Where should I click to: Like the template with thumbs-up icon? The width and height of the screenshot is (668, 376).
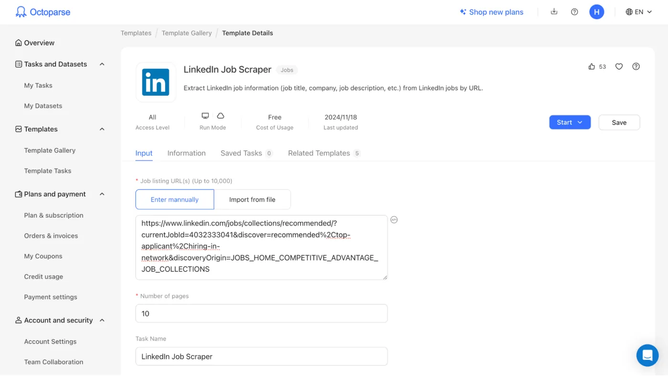point(592,66)
